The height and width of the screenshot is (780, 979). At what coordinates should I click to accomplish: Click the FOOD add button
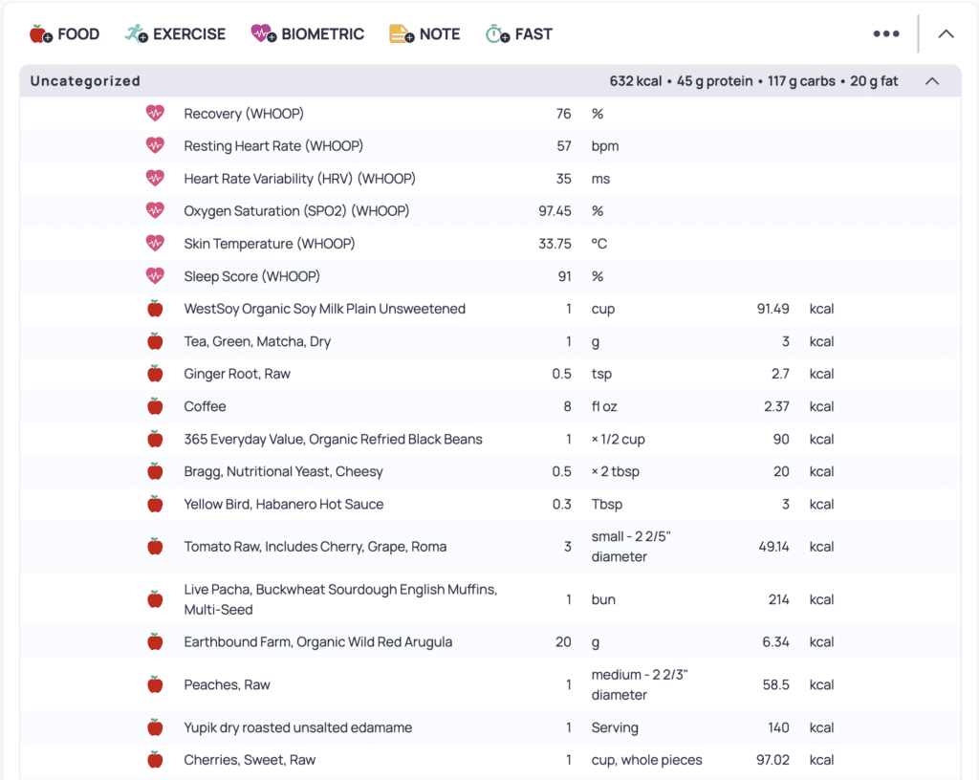(x=64, y=33)
